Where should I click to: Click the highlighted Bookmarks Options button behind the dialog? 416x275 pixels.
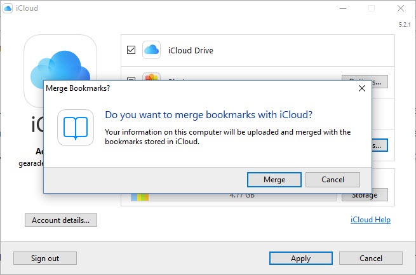380,145
